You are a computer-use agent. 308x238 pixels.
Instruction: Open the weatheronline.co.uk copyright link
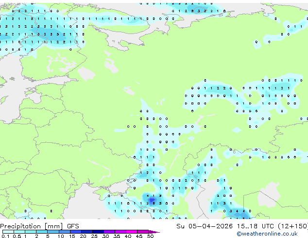coord(267,234)
